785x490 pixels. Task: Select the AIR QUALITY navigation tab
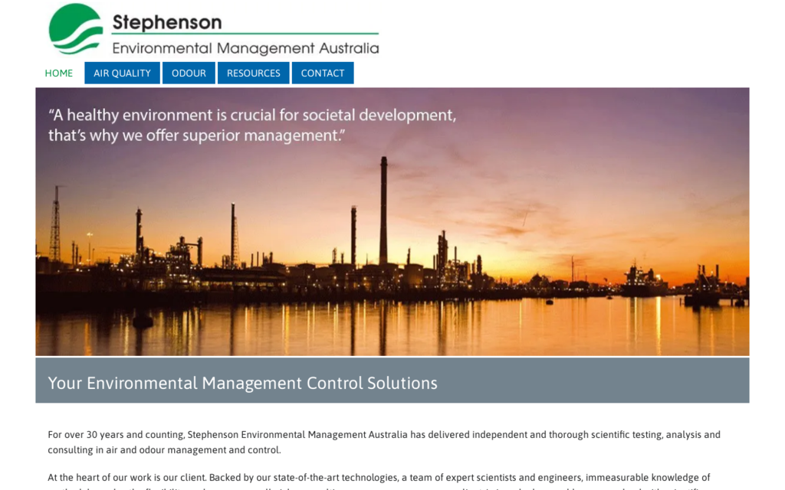click(x=121, y=73)
